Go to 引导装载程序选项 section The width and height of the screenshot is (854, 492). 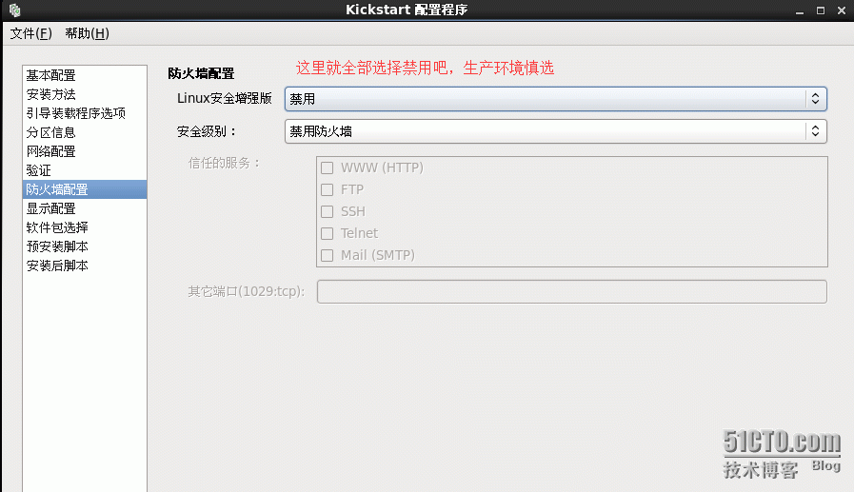85,113
